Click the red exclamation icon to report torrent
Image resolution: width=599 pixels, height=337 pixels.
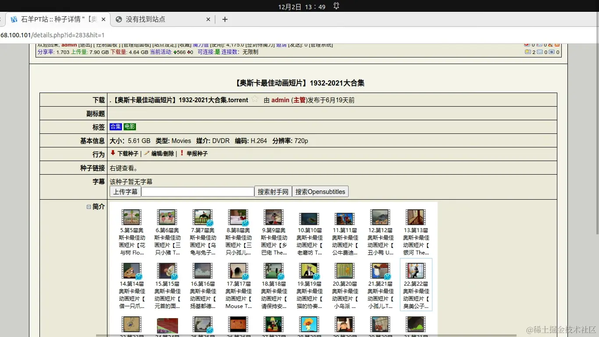[x=182, y=154]
